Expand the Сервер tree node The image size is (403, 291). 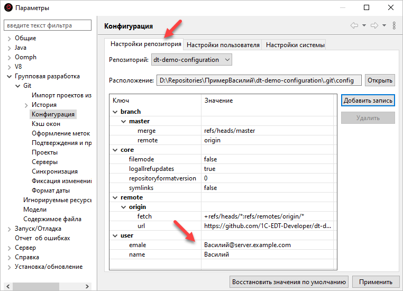[9, 248]
